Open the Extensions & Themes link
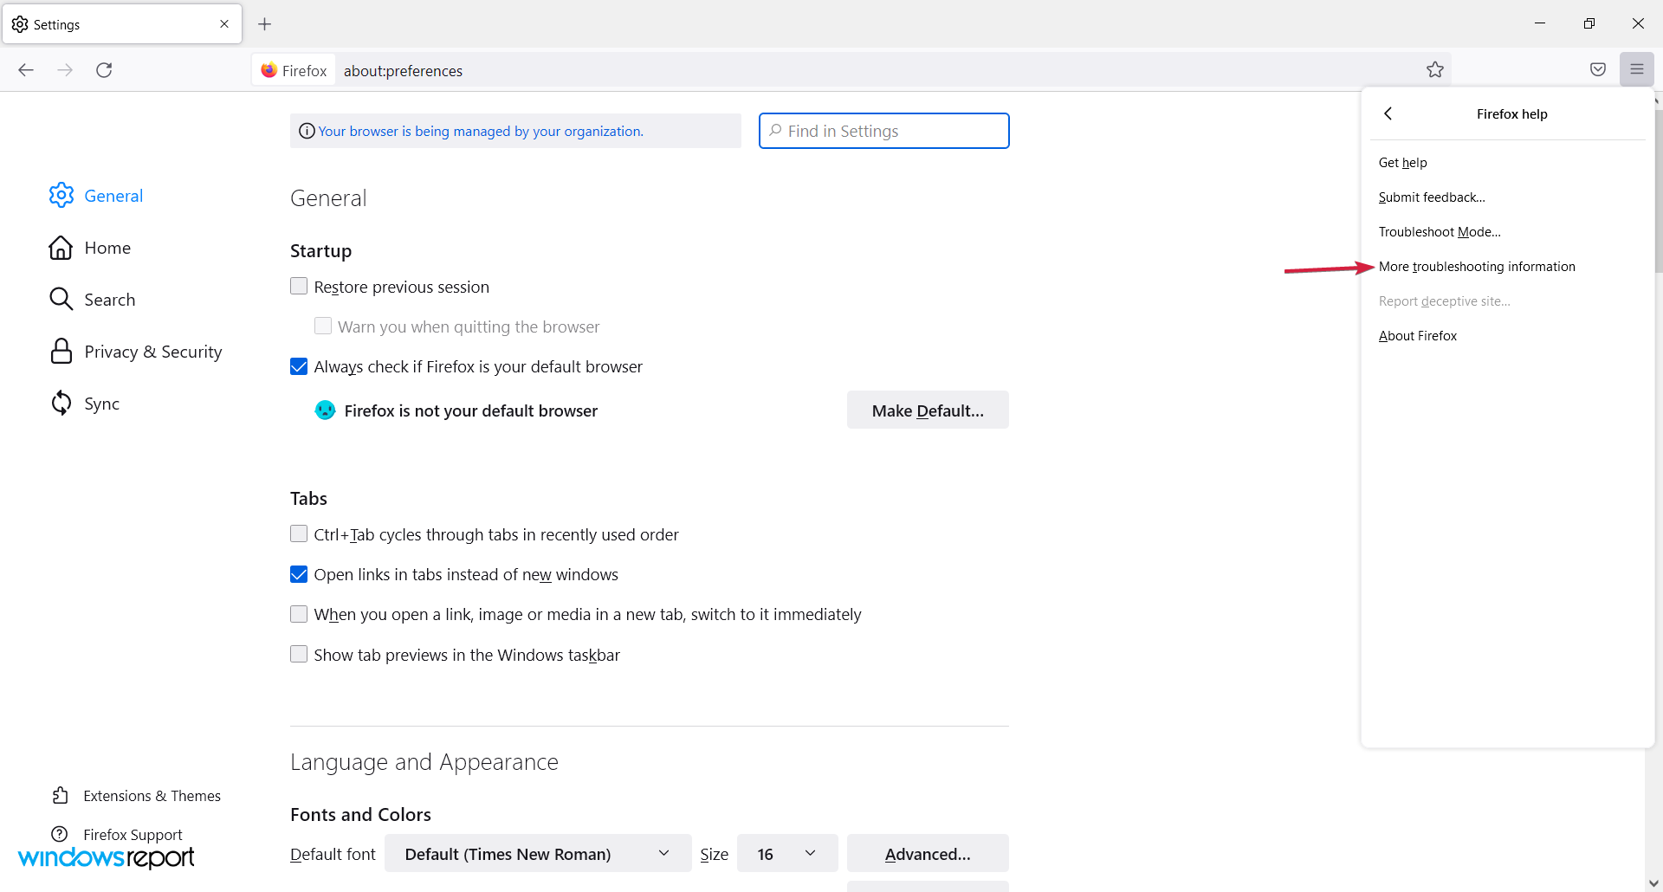The width and height of the screenshot is (1663, 892). [x=152, y=796]
